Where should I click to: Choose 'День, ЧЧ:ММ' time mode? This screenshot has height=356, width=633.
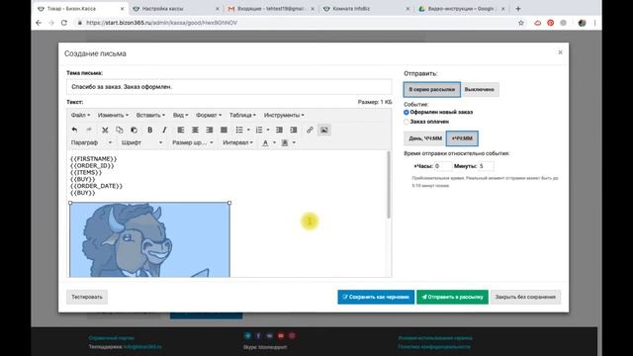(x=425, y=138)
